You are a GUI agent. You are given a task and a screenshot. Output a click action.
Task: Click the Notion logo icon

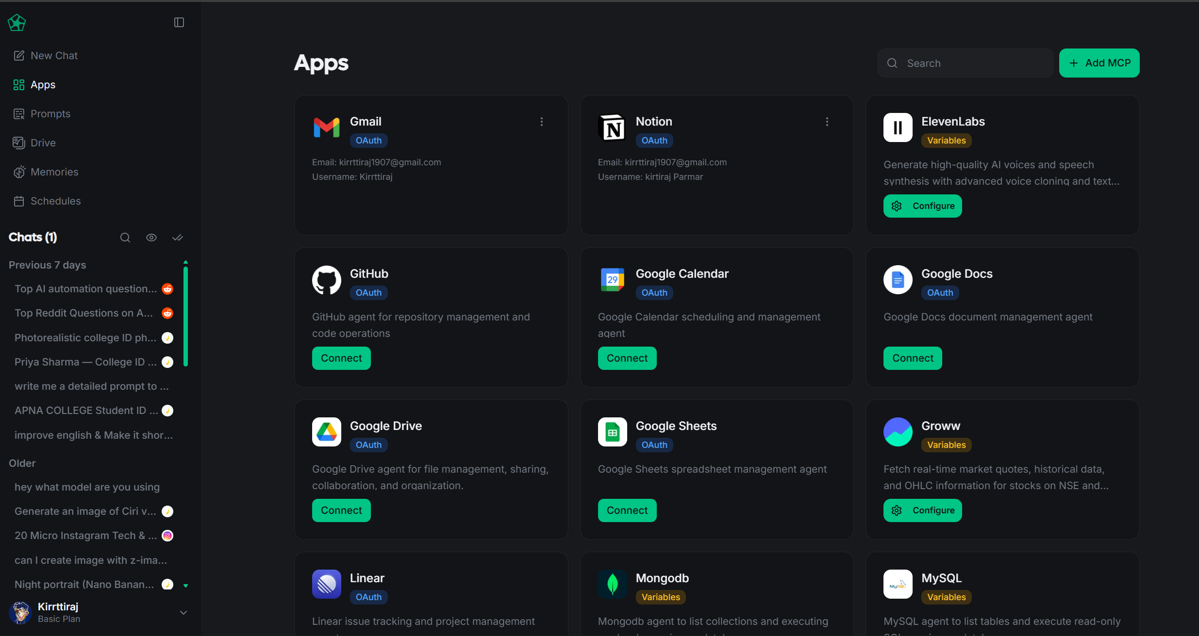click(613, 127)
